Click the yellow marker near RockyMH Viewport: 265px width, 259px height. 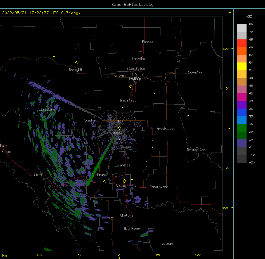click(77, 63)
